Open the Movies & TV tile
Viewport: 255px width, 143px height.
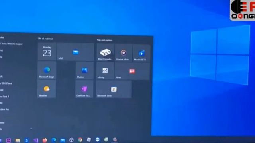click(x=141, y=53)
